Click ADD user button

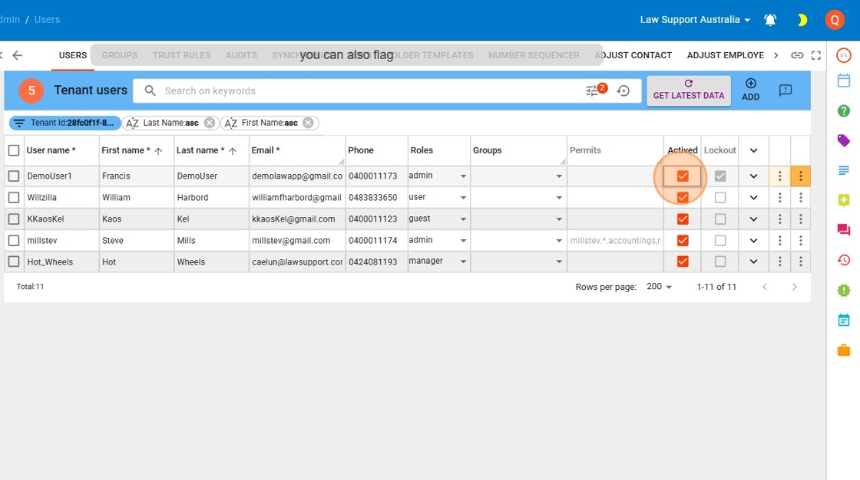coord(751,90)
